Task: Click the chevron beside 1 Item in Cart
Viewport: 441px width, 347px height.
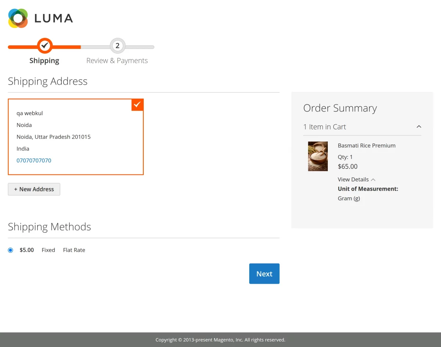Action: click(419, 126)
